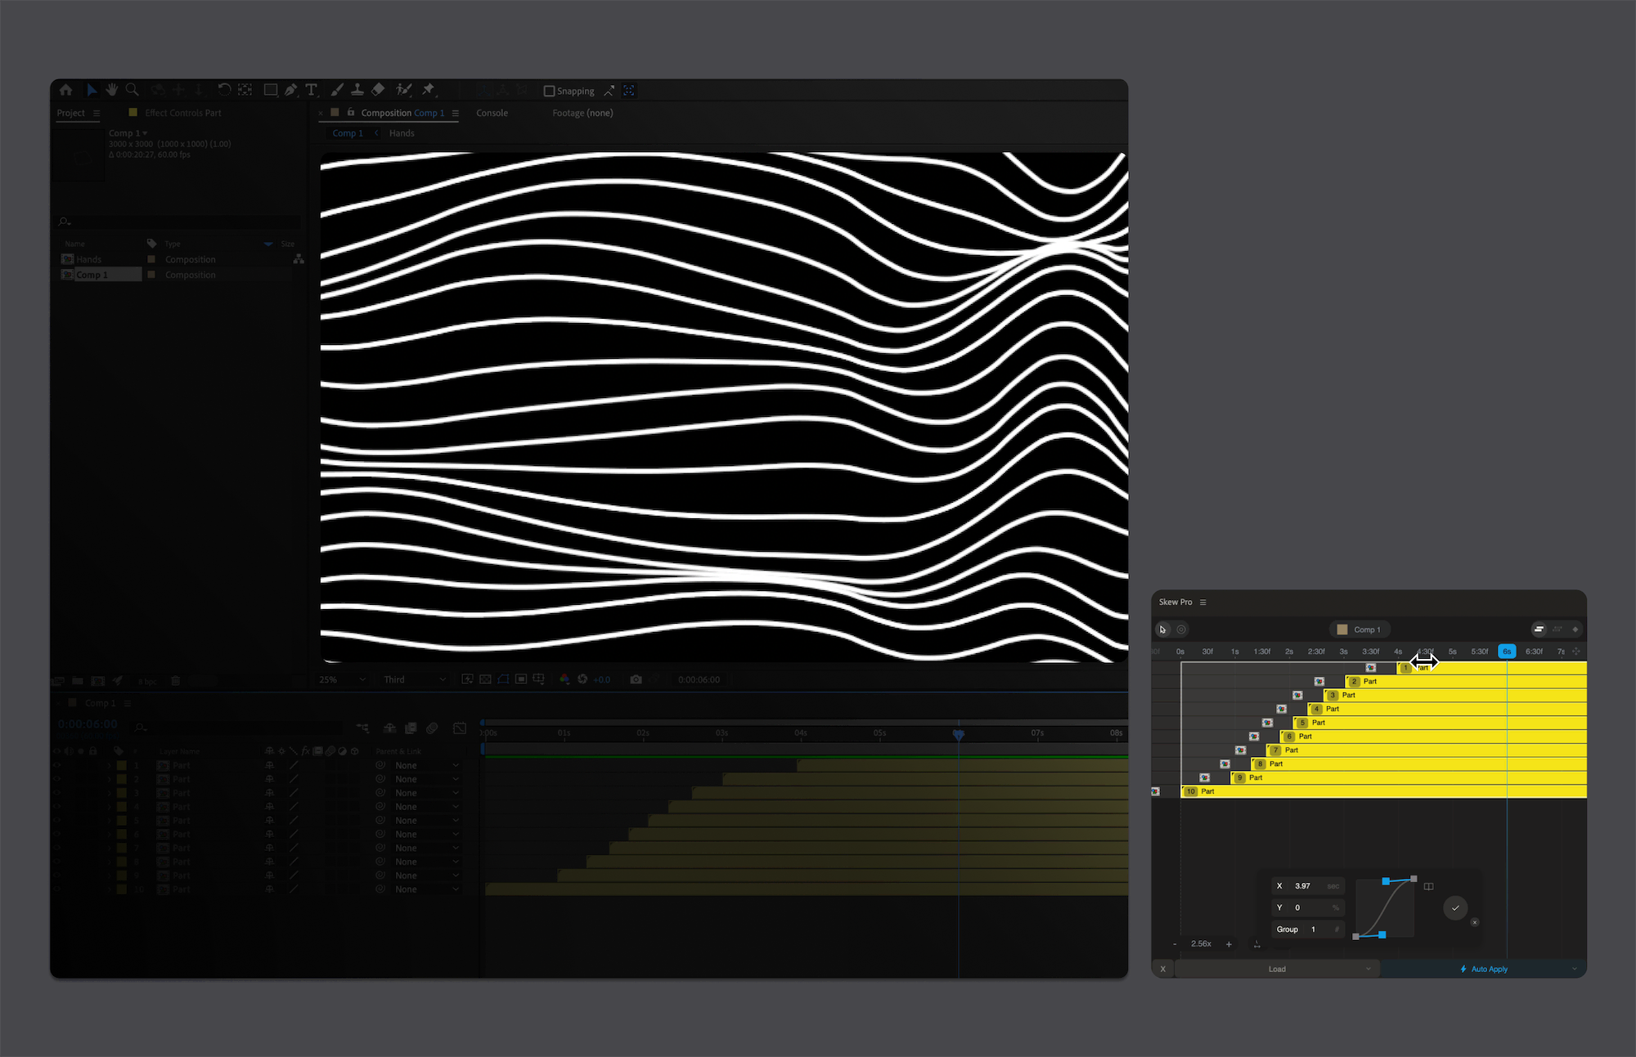
Task: Toggle the transparency grid in the viewer
Action: [x=485, y=679]
